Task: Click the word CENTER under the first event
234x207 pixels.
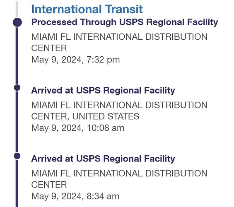Action: (49, 48)
